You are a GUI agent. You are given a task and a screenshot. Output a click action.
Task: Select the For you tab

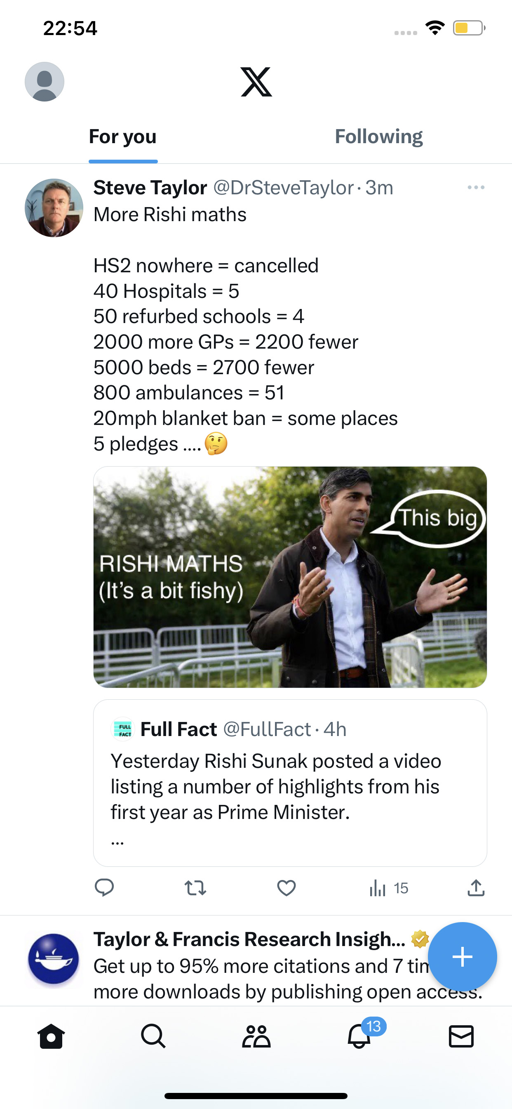[x=122, y=137]
